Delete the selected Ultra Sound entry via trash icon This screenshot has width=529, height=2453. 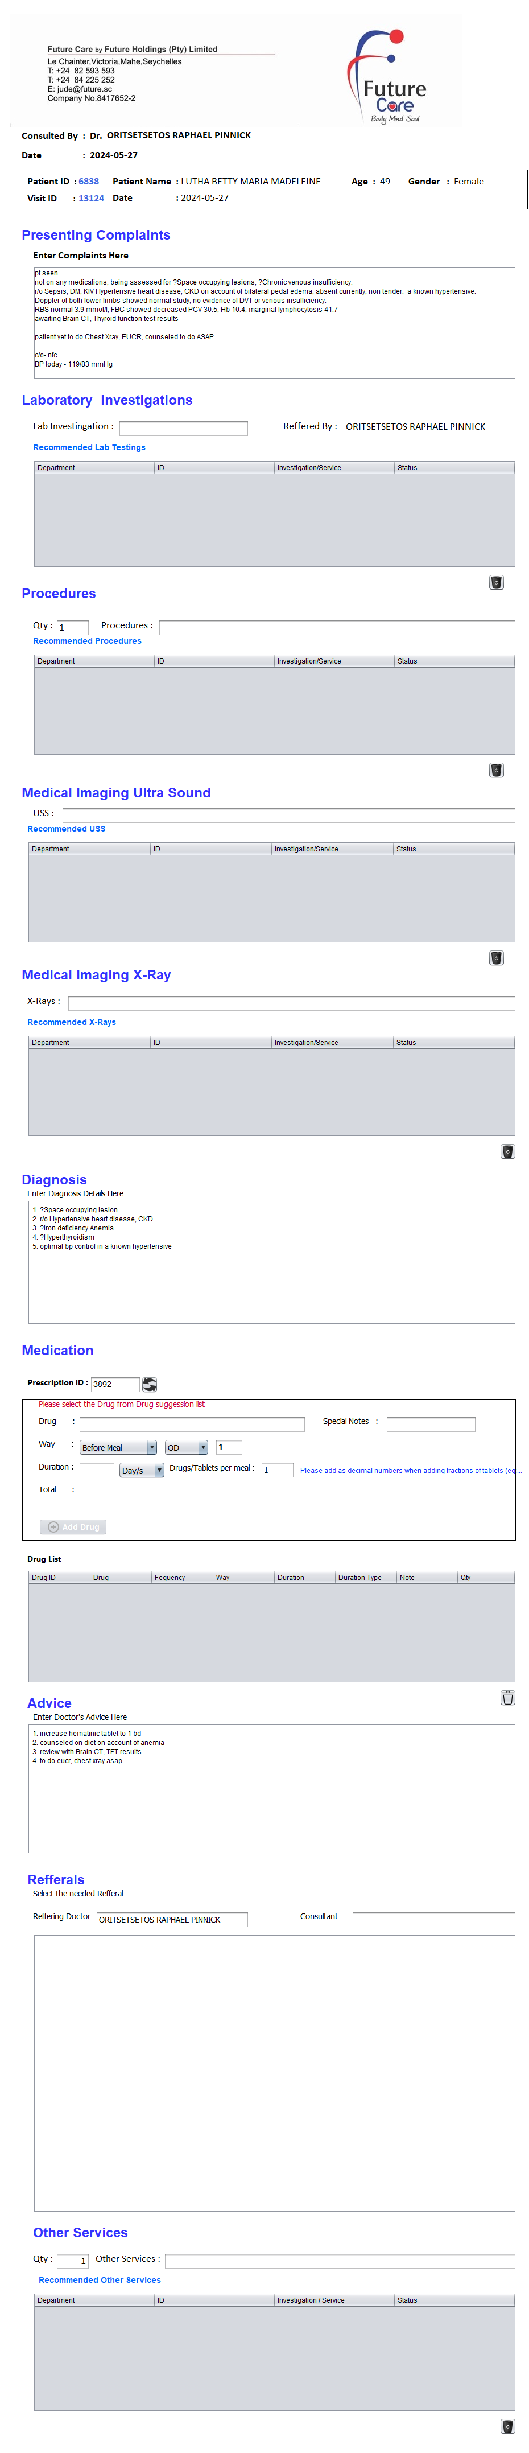coord(495,957)
